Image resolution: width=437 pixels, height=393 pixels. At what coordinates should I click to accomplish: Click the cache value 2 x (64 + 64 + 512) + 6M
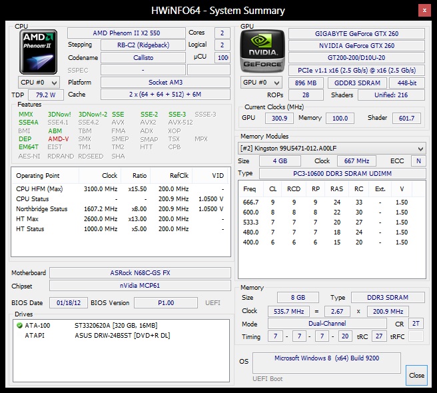click(x=165, y=94)
